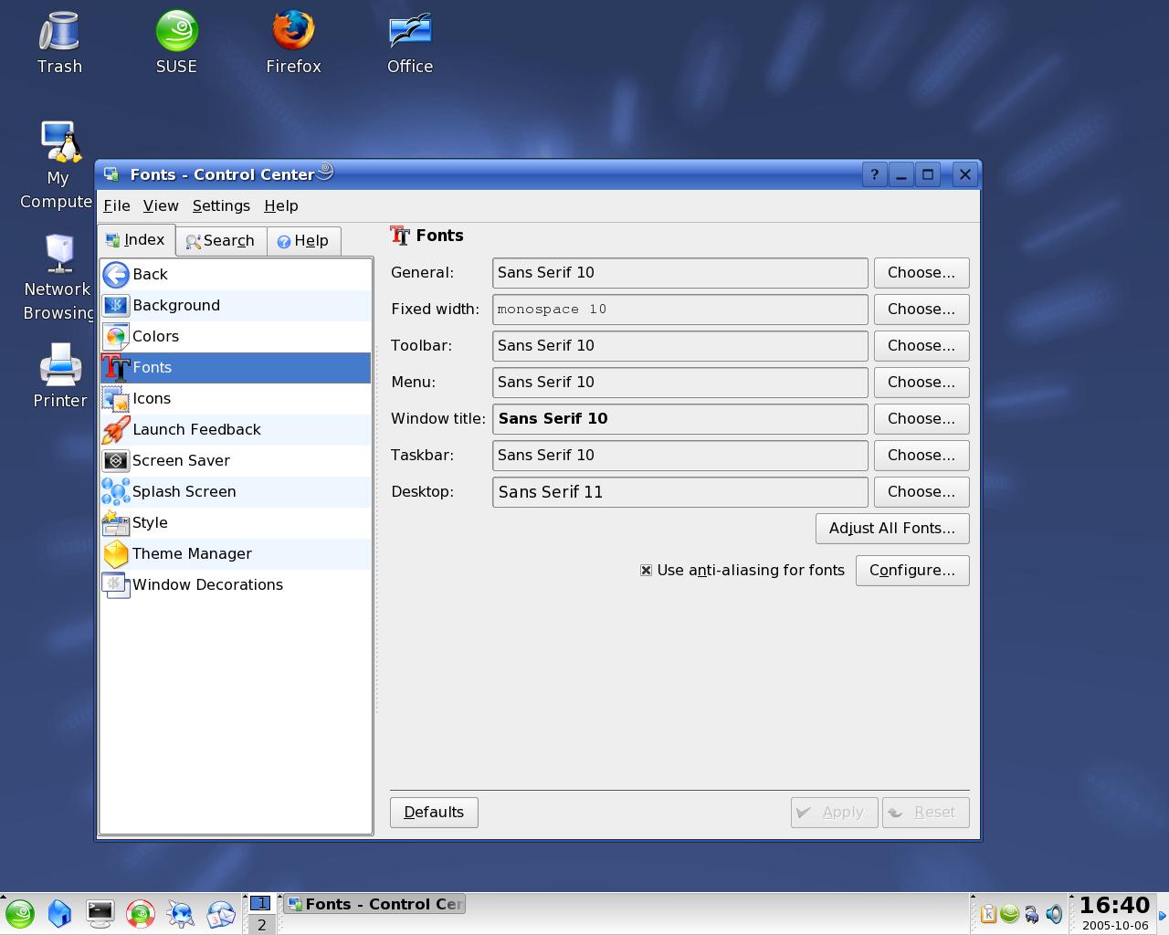Switch to the Index tab
Image resolution: width=1169 pixels, height=935 pixels.
(x=137, y=239)
